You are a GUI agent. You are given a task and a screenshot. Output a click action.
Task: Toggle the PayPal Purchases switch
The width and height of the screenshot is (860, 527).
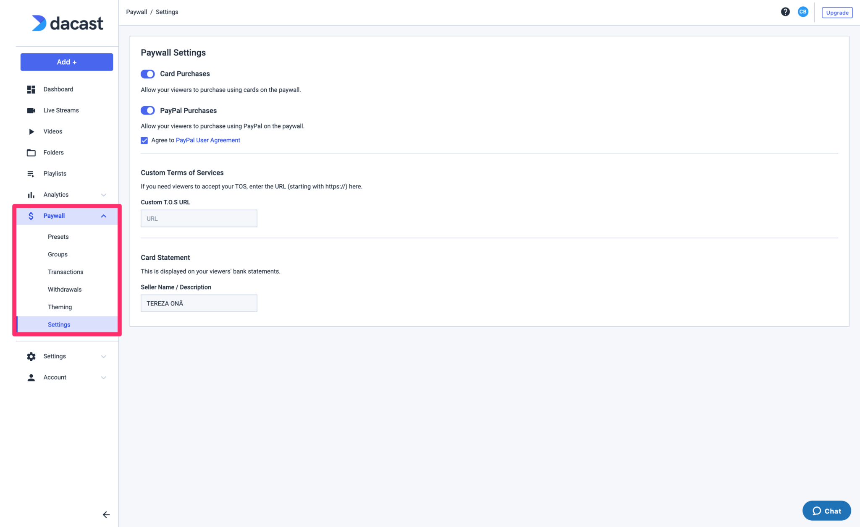click(x=147, y=110)
